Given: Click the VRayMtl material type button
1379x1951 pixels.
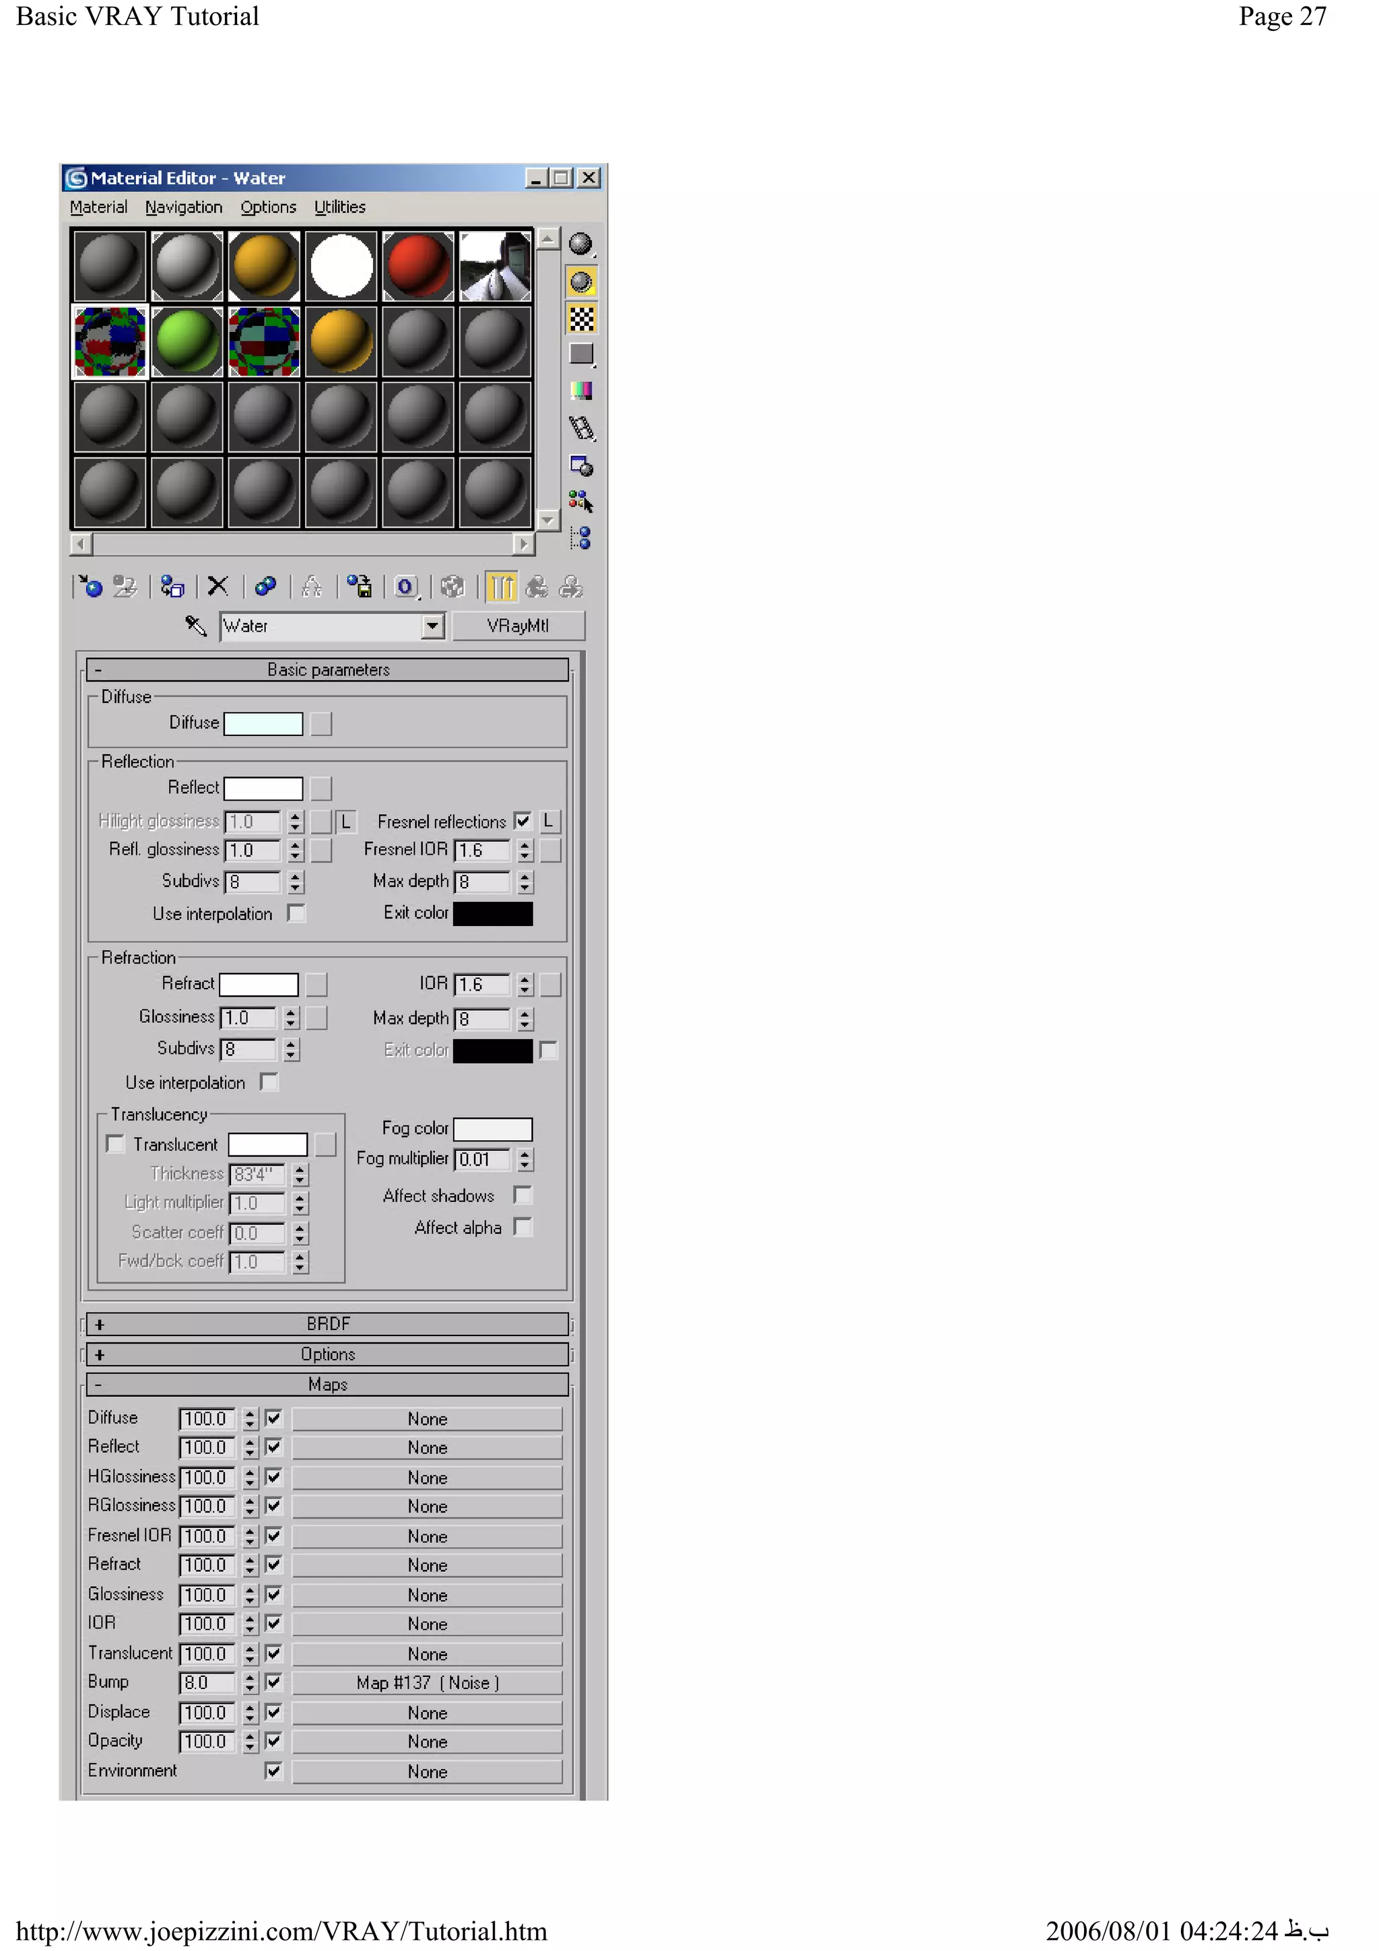Looking at the screenshot, I should pos(518,627).
